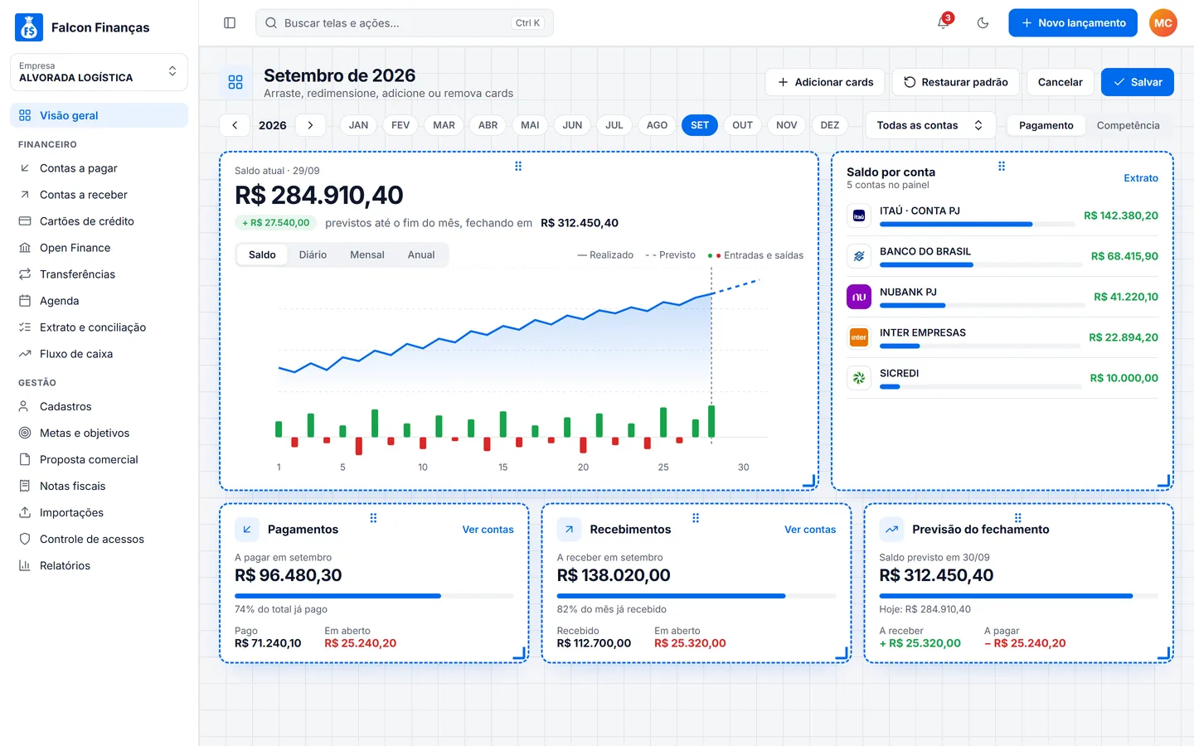Viewport: 1194px width, 746px height.
Task: Click the Adicionar cards button
Action: 825,82
